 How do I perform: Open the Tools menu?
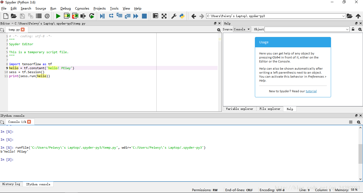(x=114, y=9)
